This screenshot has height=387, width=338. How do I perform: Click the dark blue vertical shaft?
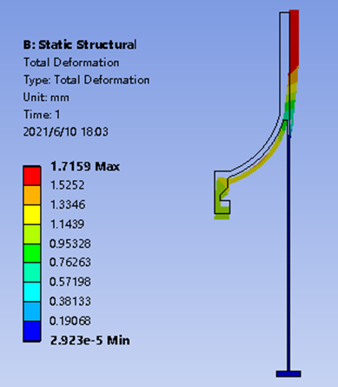coord(288,252)
